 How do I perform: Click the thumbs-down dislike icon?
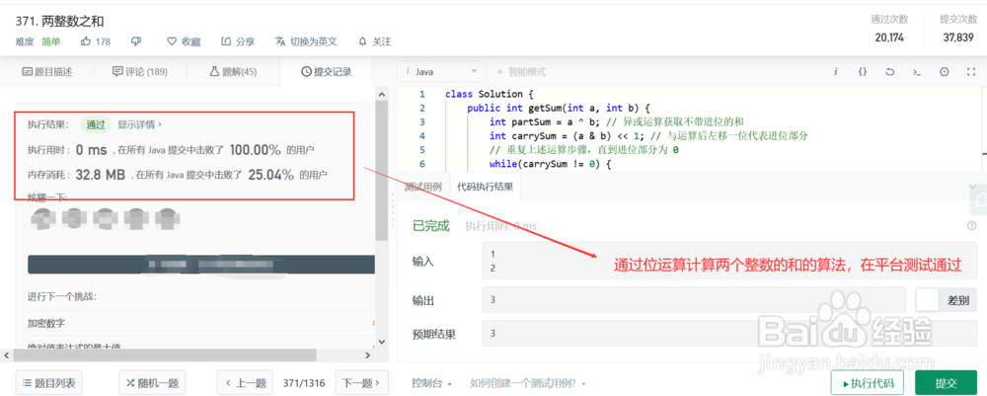point(136,41)
